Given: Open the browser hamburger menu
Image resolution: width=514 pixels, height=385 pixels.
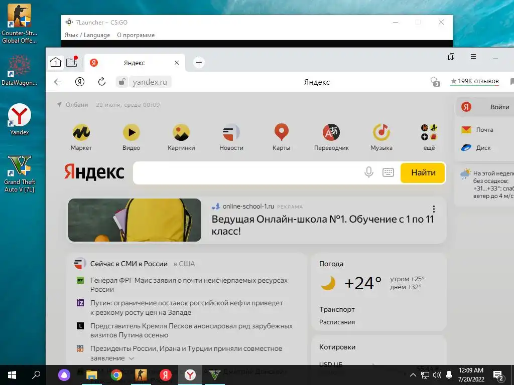Looking at the screenshot, I should 473,57.
